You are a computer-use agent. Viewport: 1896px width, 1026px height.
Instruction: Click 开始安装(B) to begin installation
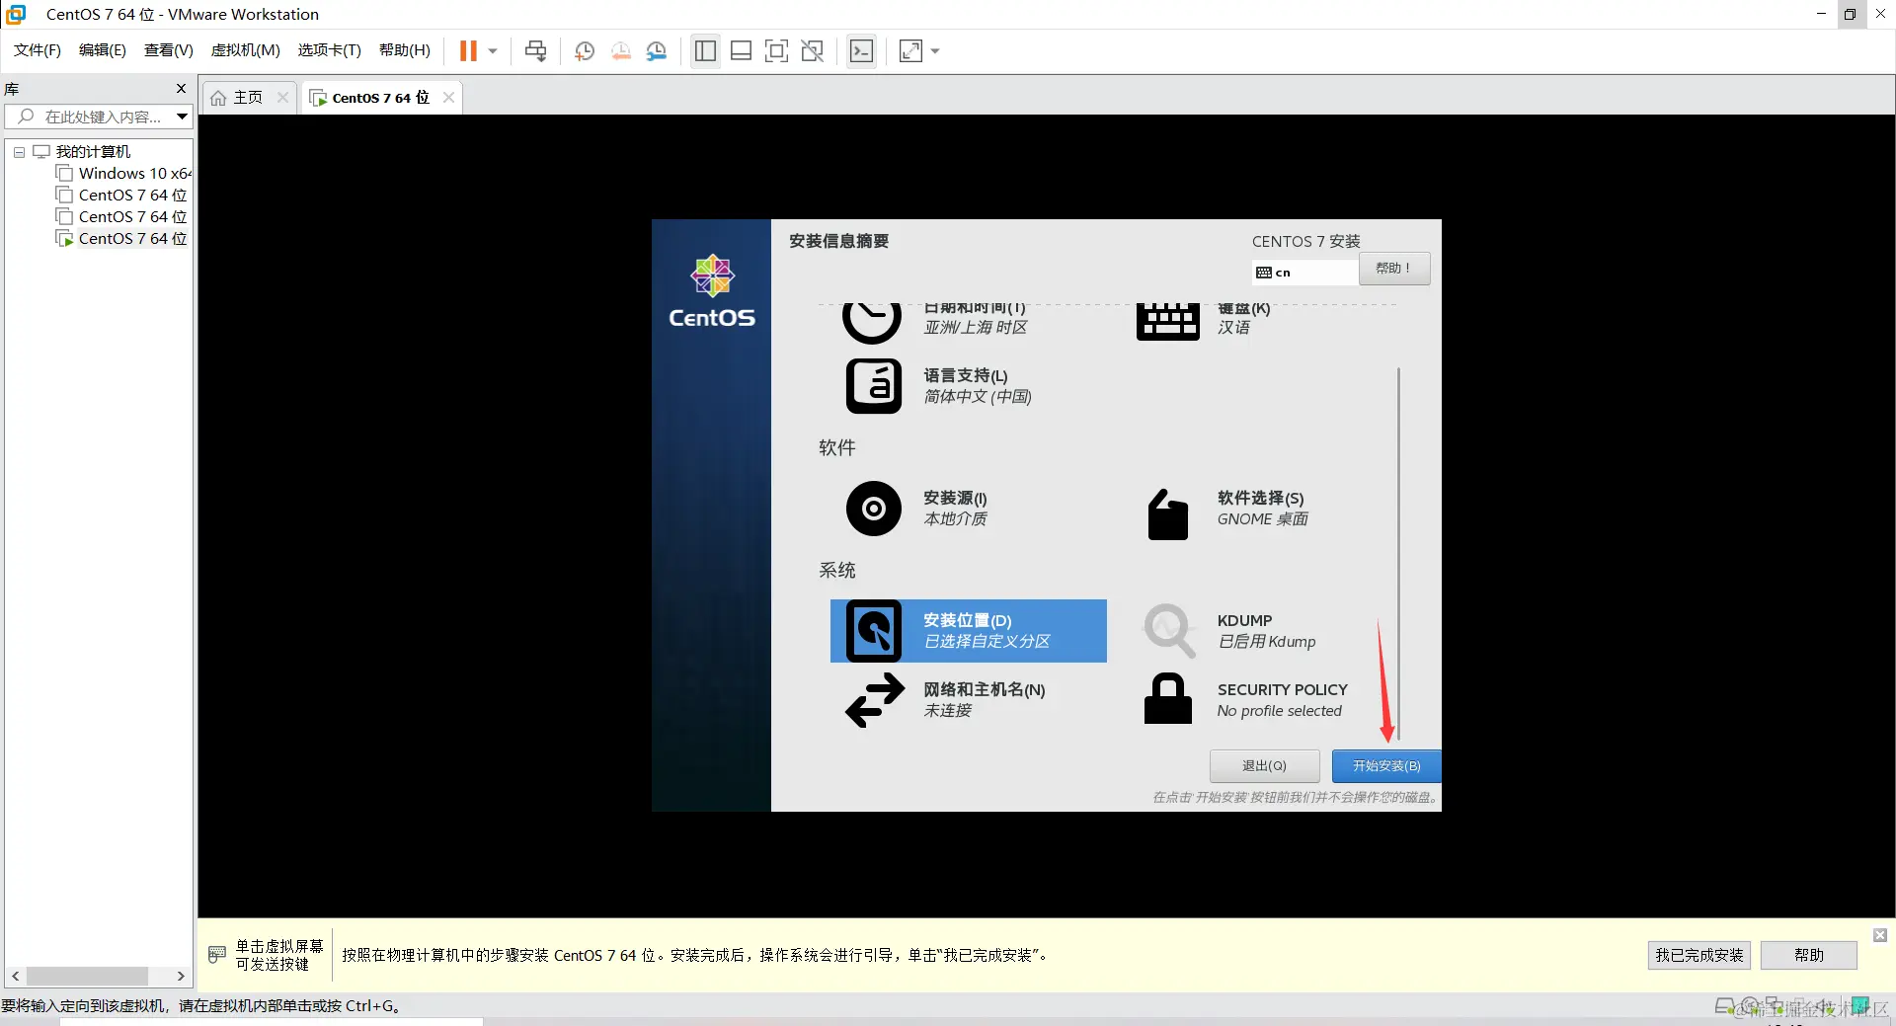pos(1386,766)
